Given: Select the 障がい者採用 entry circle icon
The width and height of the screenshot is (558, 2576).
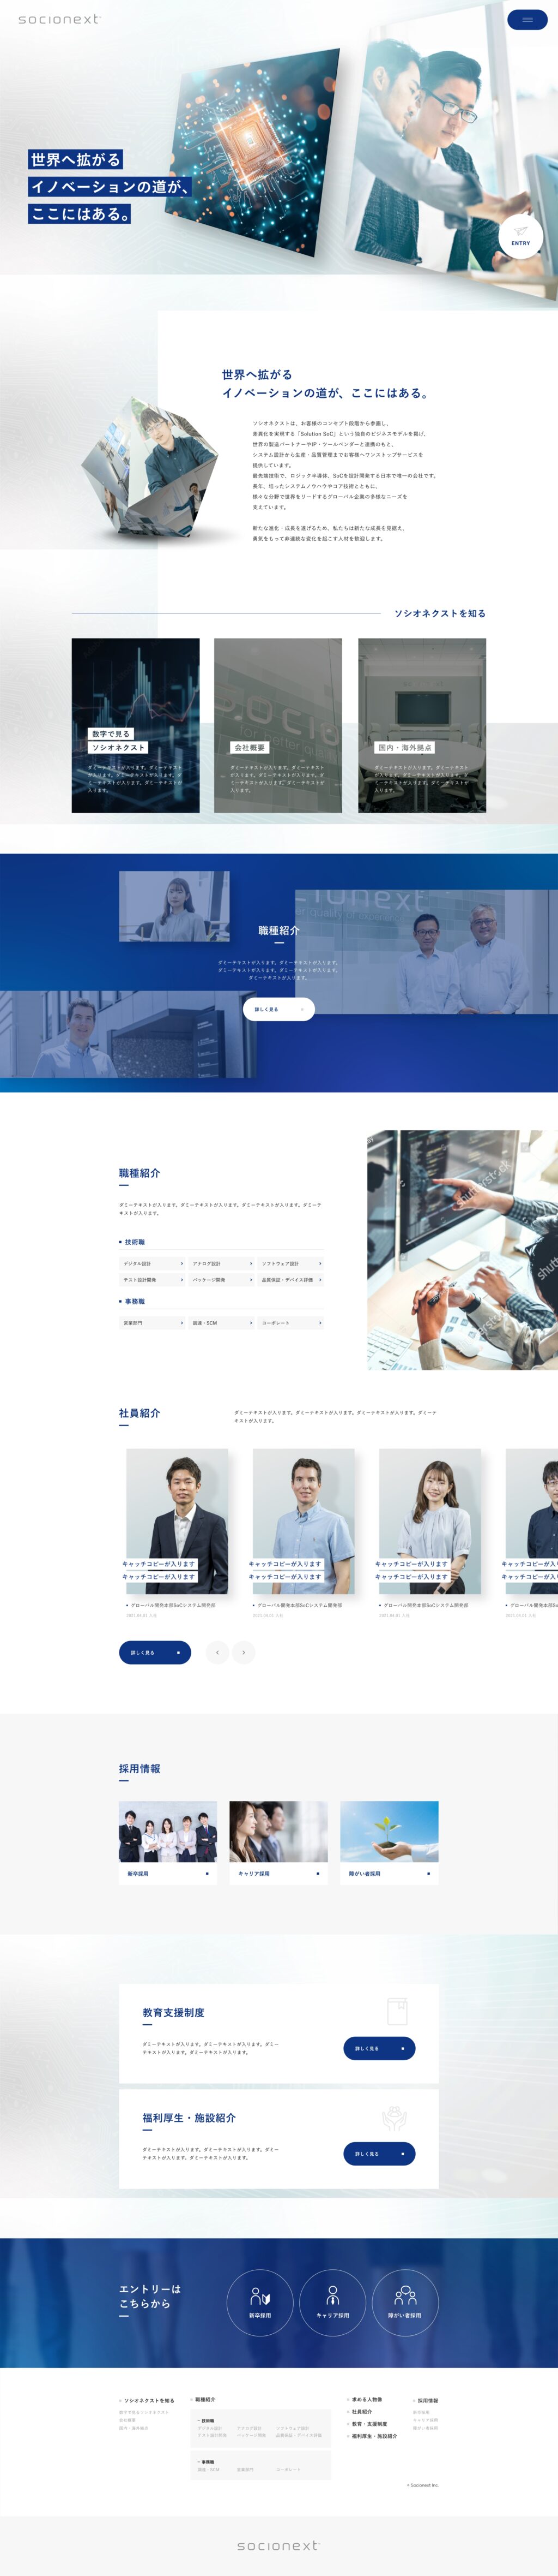Looking at the screenshot, I should (404, 2304).
